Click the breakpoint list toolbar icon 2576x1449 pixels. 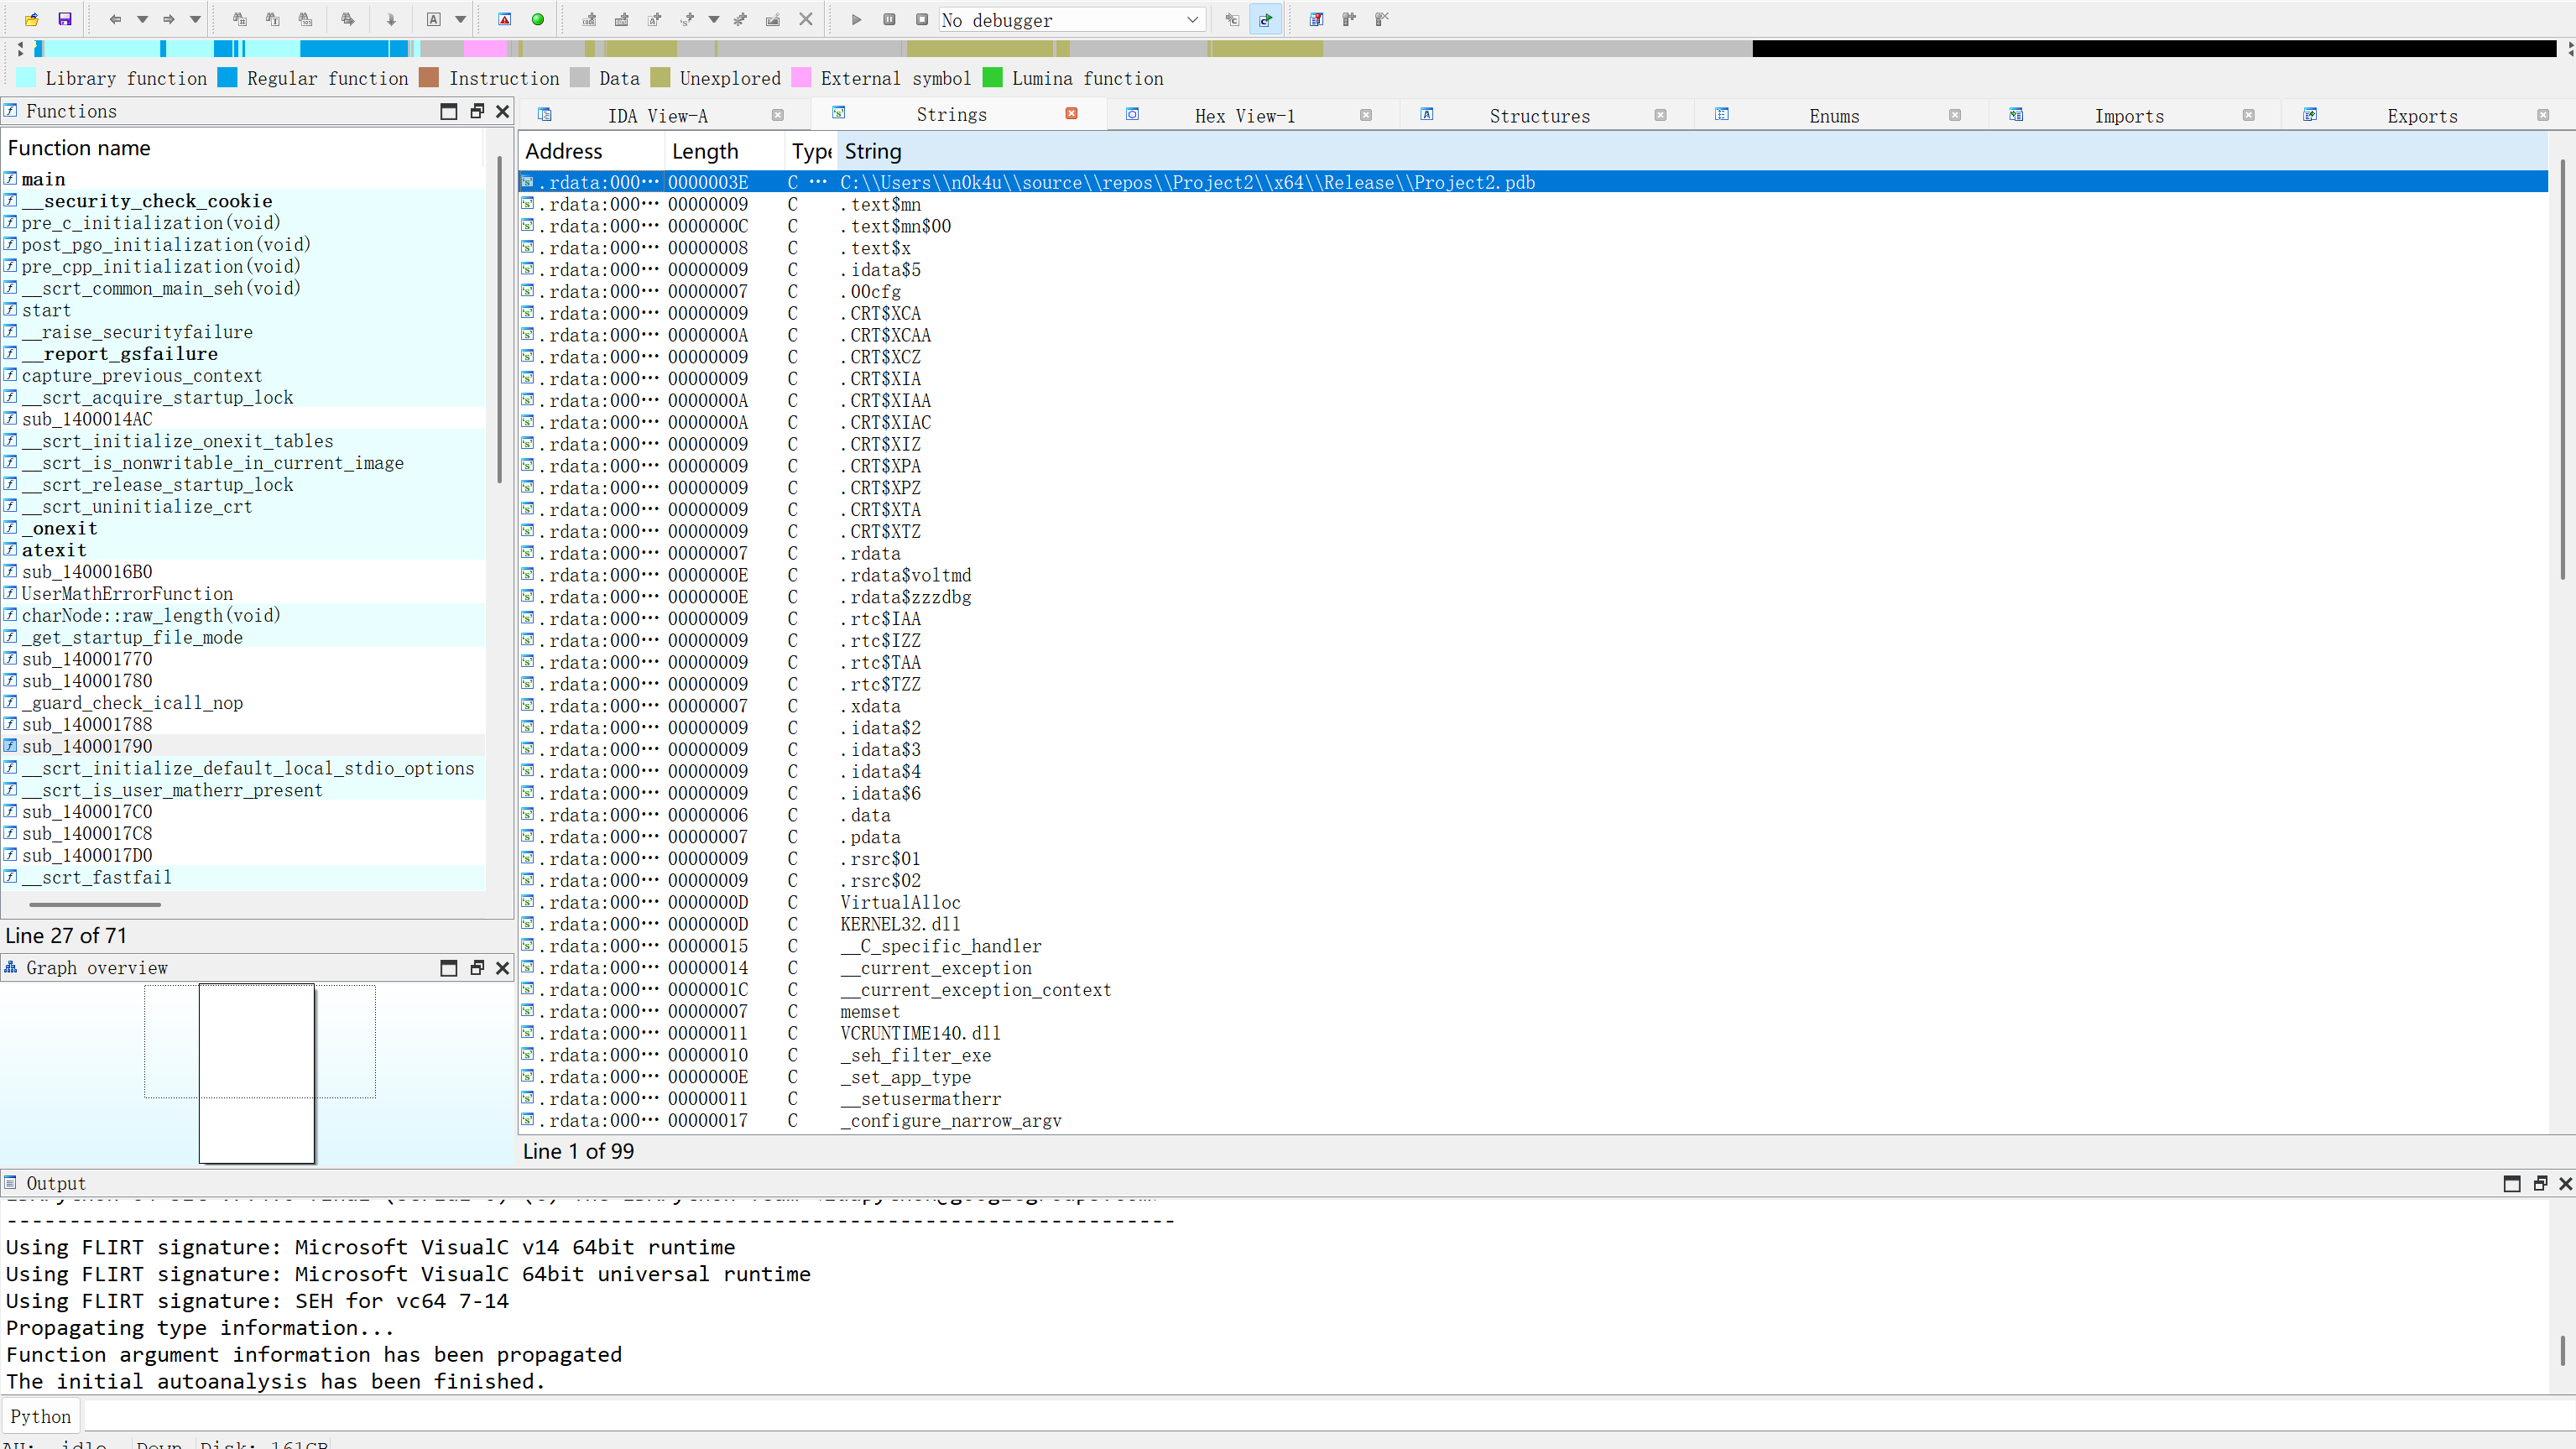click(x=1316, y=19)
